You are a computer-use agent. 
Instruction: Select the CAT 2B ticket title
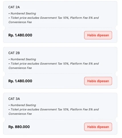(14, 53)
